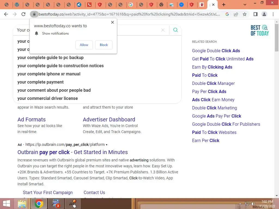
Task: Open File Explorer from the taskbar
Action: (22, 204)
